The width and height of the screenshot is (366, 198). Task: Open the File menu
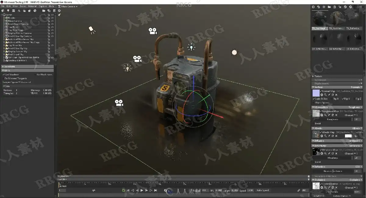coord(3,6)
